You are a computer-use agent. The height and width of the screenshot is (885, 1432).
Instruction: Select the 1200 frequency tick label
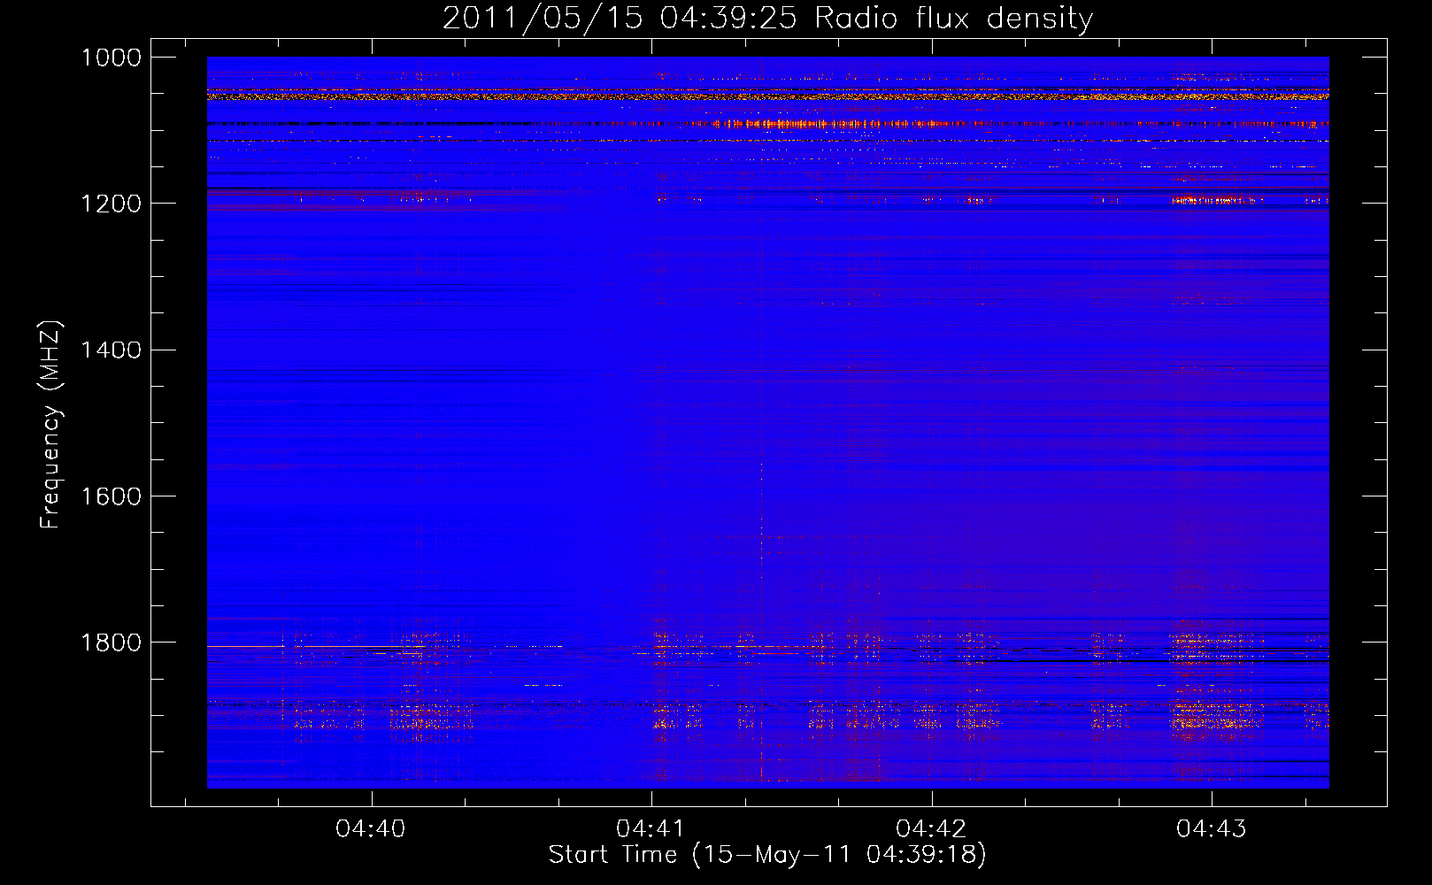click(112, 204)
